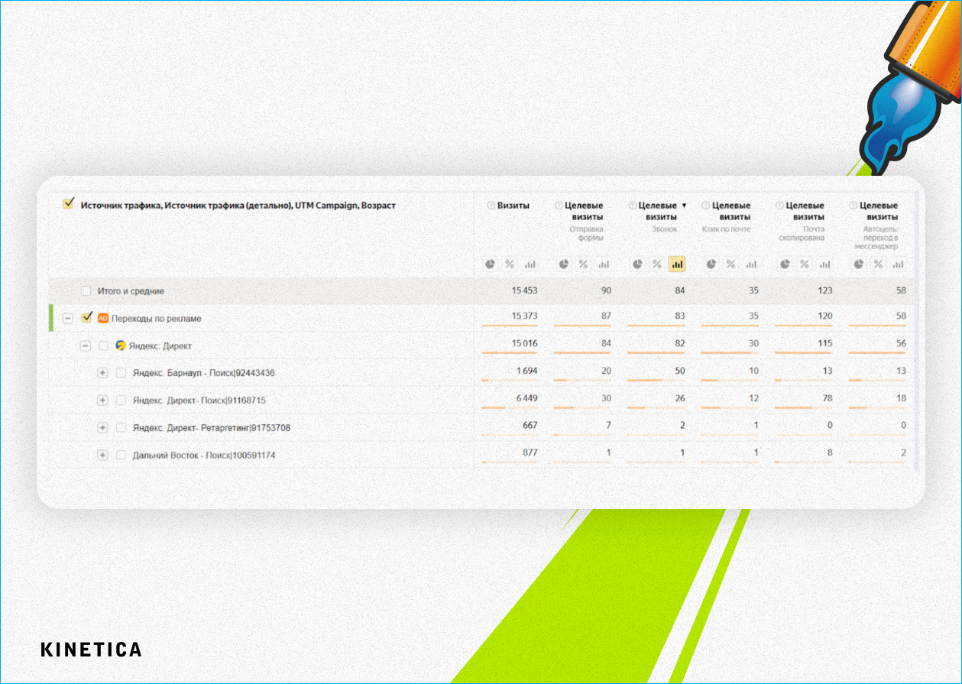
Task: Switch Клик по почте column to percent
Action: 730,264
